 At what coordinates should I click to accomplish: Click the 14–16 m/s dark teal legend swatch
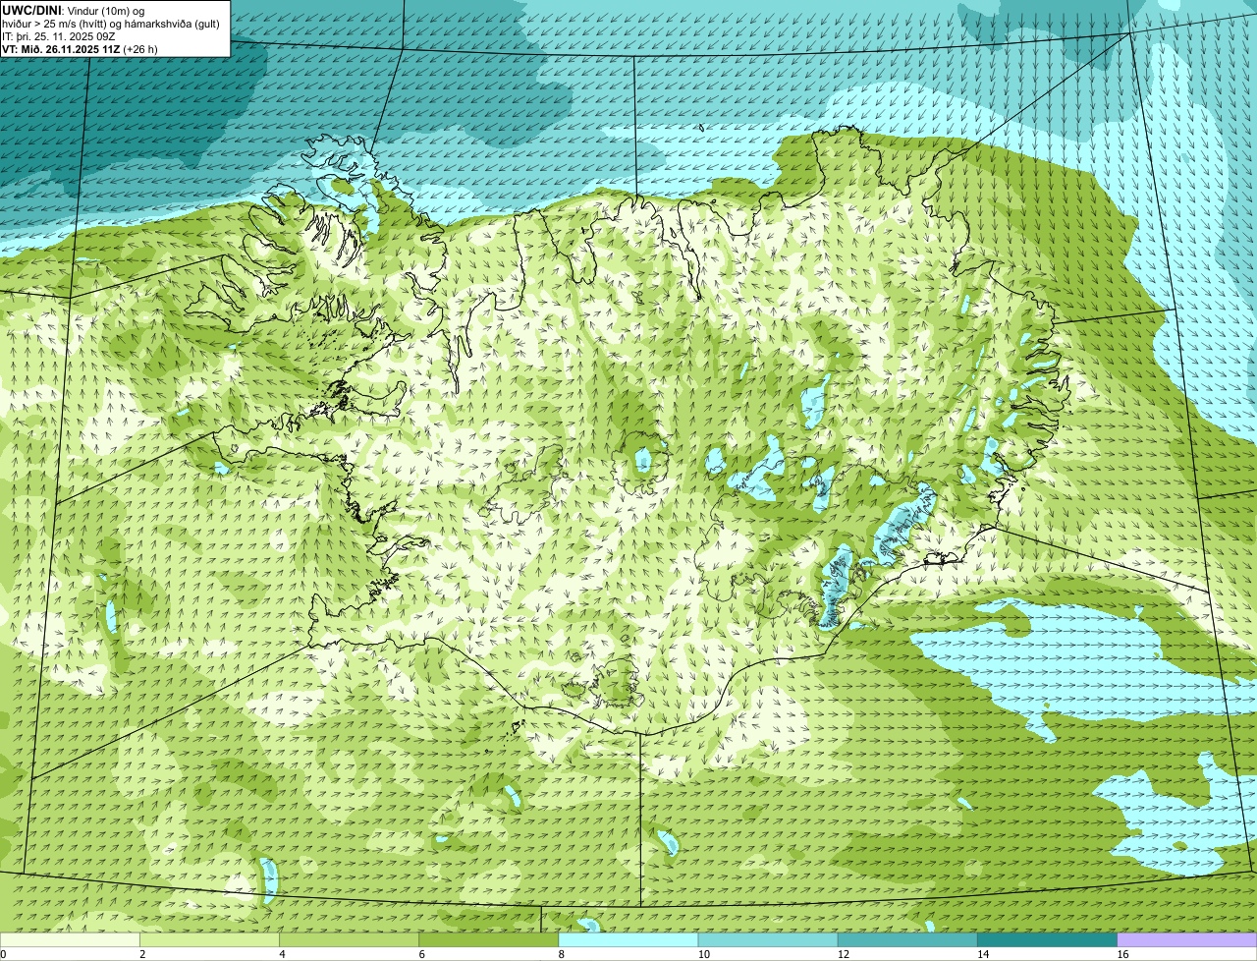pyautogui.click(x=1048, y=939)
